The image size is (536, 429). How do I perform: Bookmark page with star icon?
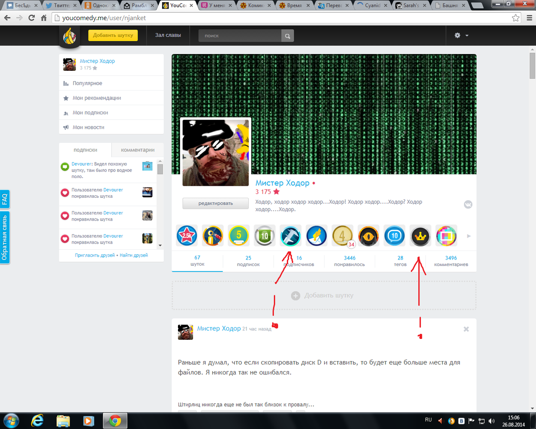pyautogui.click(x=516, y=18)
